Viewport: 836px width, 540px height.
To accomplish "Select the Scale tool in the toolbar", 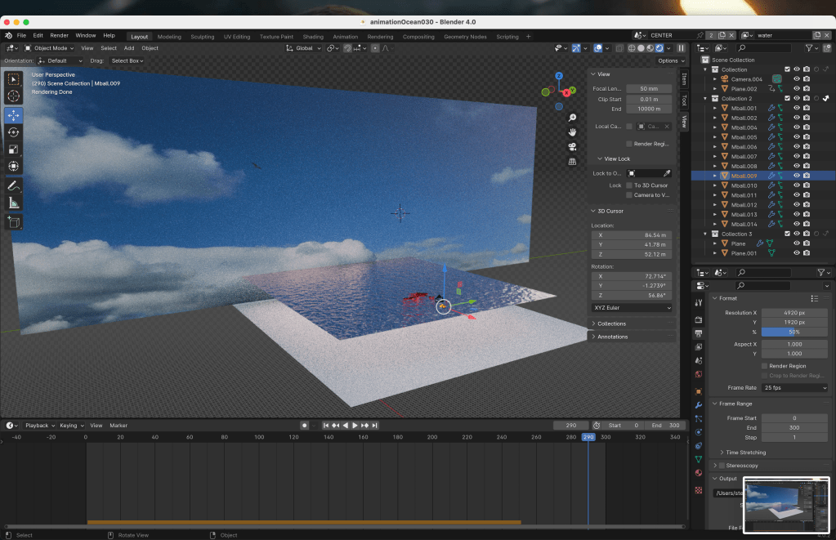I will pyautogui.click(x=14, y=149).
